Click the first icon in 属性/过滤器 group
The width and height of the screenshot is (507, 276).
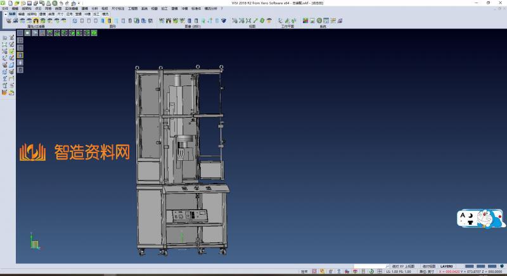coord(8,20)
